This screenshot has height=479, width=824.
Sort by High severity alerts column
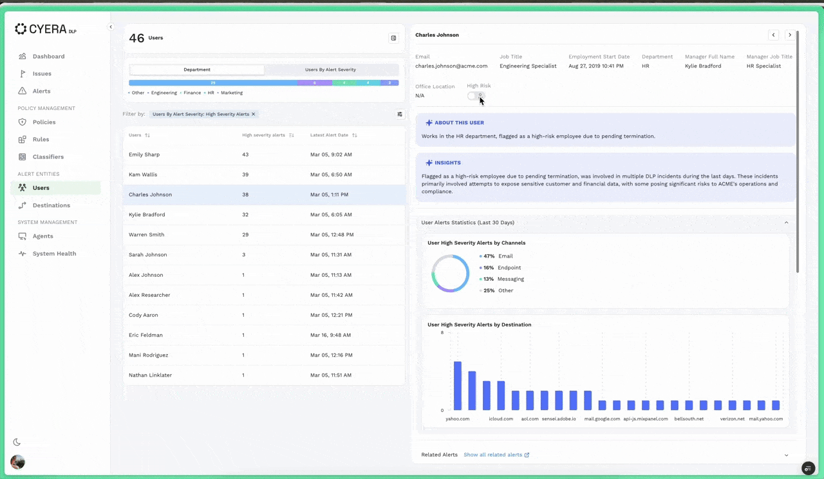(292, 135)
